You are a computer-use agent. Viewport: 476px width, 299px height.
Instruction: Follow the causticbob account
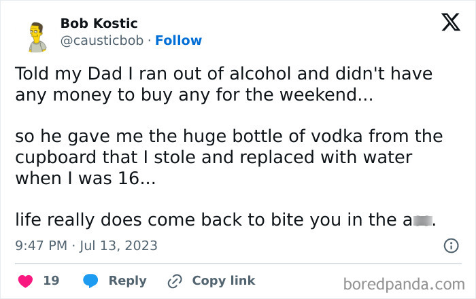coord(178,40)
